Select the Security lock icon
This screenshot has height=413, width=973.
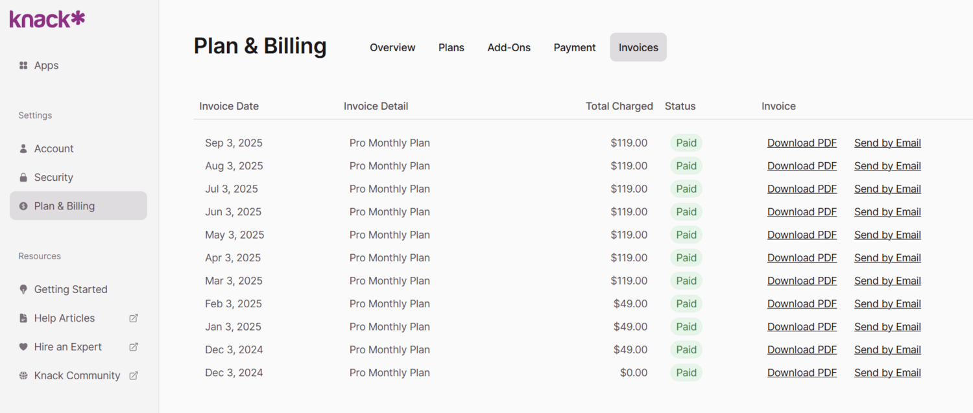click(x=24, y=177)
